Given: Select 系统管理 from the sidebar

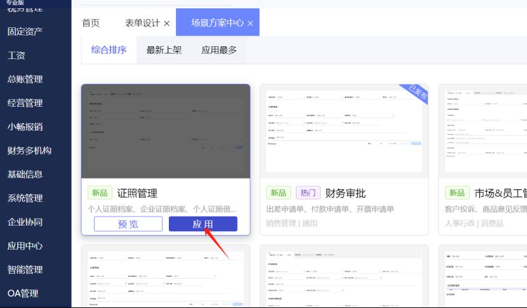Looking at the screenshot, I should click(25, 198).
